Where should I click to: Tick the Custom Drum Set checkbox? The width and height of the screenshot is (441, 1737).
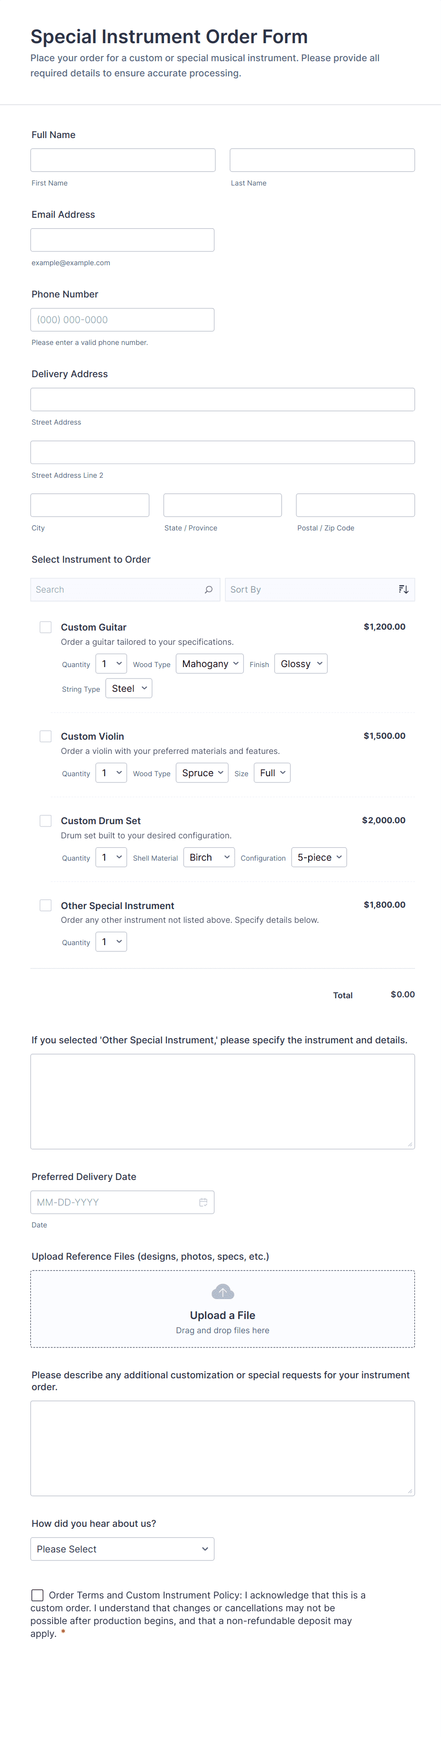46,821
